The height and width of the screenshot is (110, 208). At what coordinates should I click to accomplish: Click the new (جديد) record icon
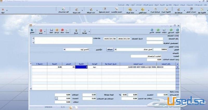pos(41,31)
